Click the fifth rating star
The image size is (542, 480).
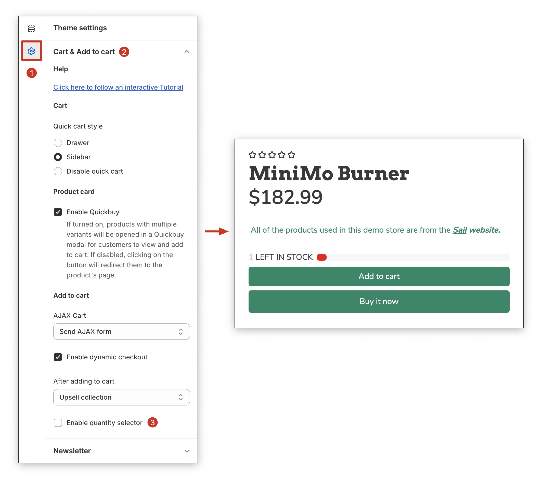pos(291,155)
